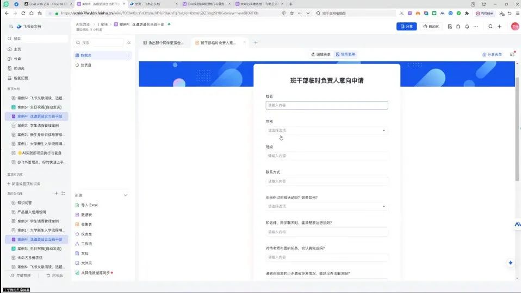Switch to 填写表单 mode
This screenshot has height=293, width=521.
tap(346, 54)
